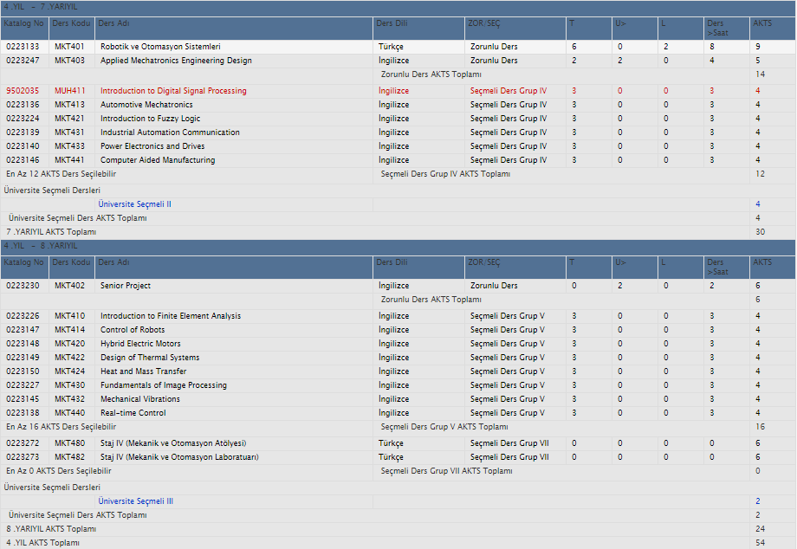Click catalog number 0223273
Image resolution: width=797 pixels, height=549 pixels.
[23, 457]
